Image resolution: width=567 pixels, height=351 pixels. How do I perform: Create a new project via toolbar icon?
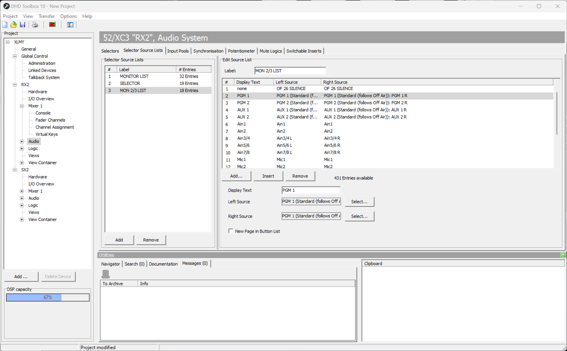pos(5,24)
